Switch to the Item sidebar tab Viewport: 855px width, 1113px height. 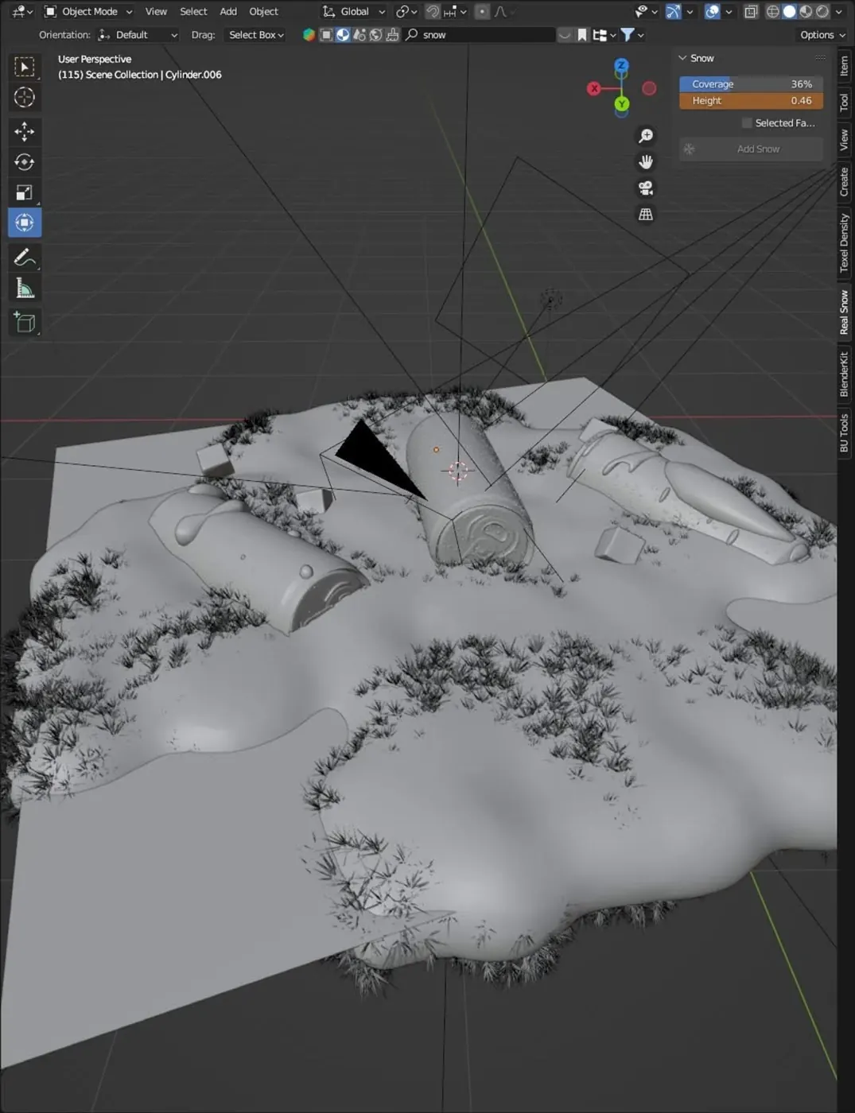tap(844, 66)
